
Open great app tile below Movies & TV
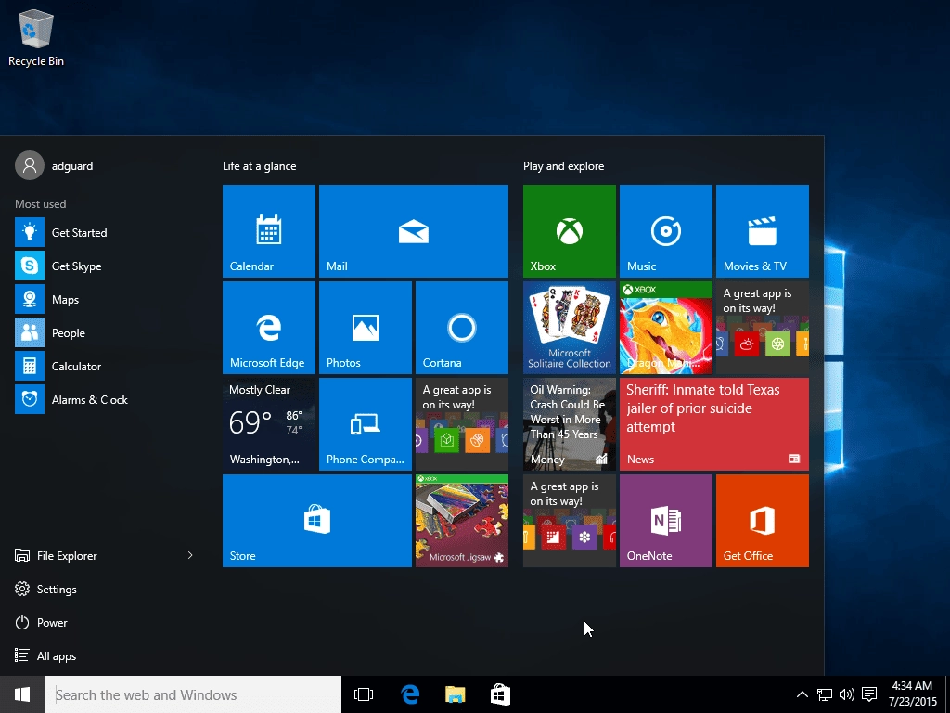[763, 328]
